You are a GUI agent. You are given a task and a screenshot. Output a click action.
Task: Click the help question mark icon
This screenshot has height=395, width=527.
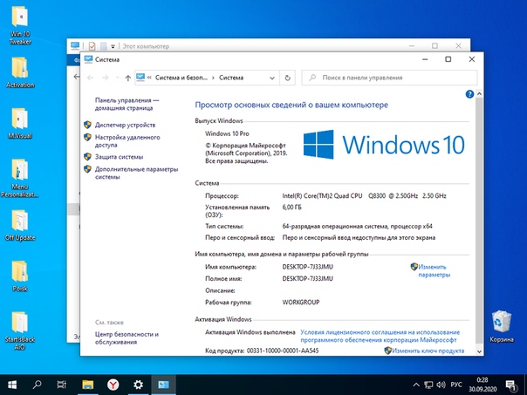[469, 94]
